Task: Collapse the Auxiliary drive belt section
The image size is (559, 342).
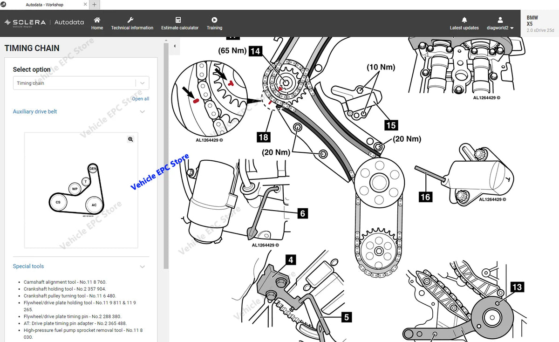Action: tap(143, 112)
